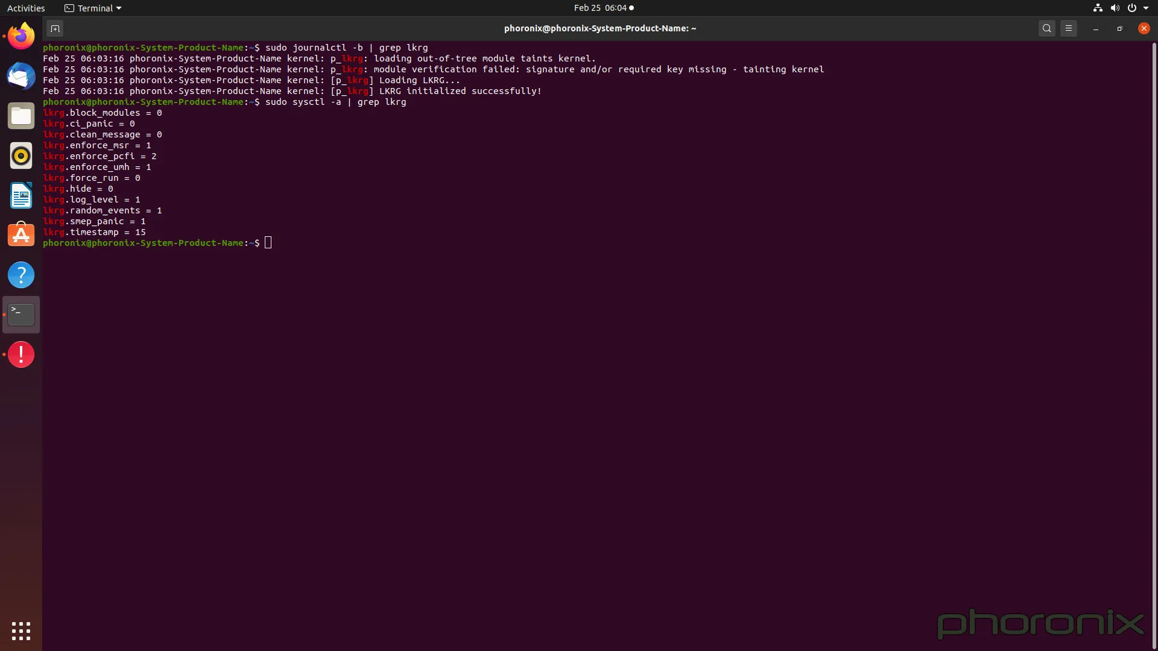The width and height of the screenshot is (1158, 651).
Task: Select the Terminal icon in dock
Action: pyautogui.click(x=21, y=315)
